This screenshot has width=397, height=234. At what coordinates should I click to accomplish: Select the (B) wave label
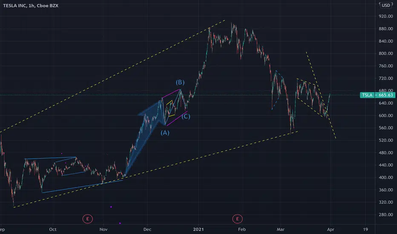point(180,82)
